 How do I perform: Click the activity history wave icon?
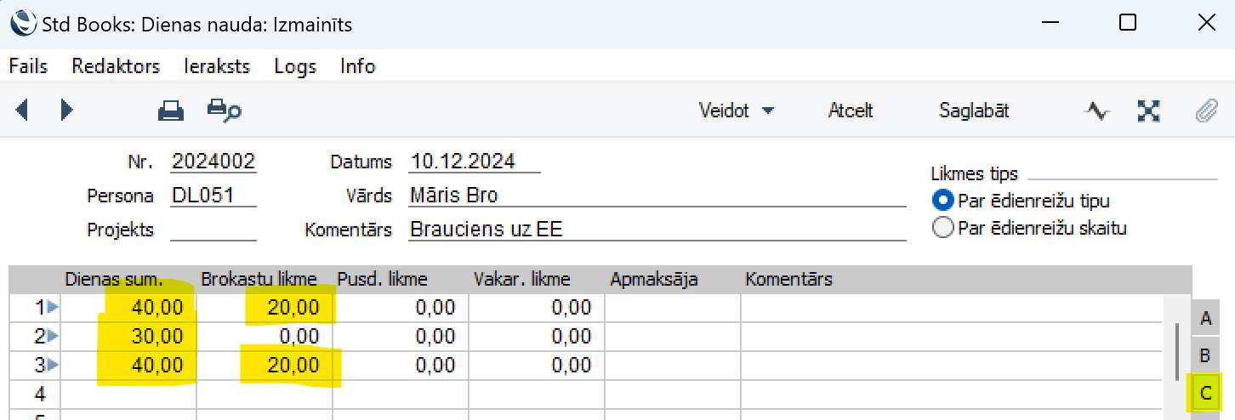click(1097, 111)
